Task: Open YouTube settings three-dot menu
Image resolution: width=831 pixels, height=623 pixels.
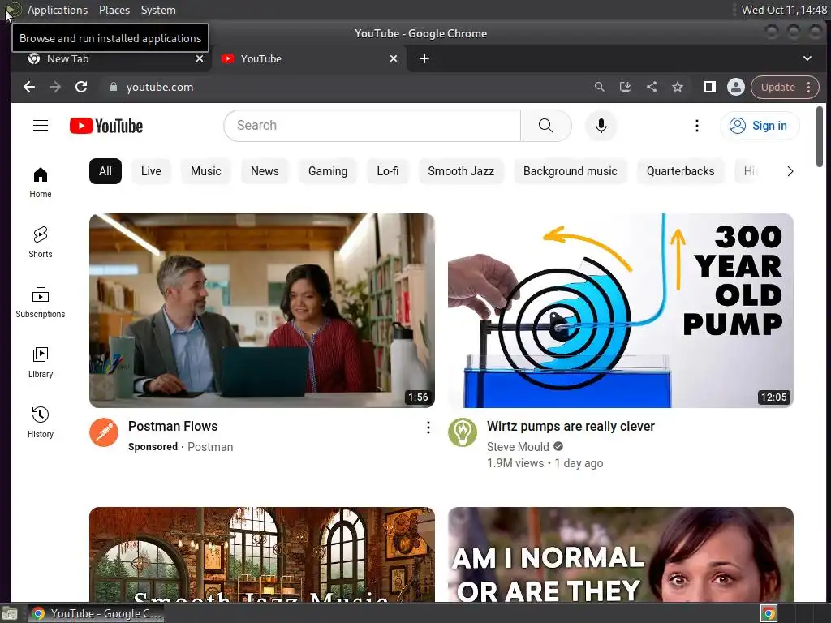Action: click(x=697, y=126)
